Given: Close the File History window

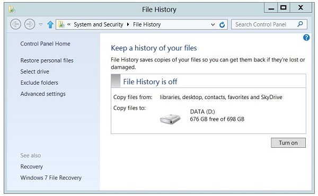Looking at the screenshot, I should pos(301,8).
